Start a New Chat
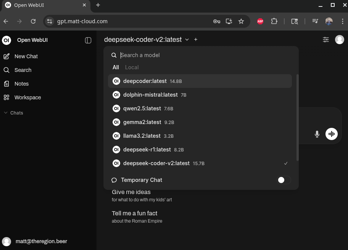 point(26,56)
